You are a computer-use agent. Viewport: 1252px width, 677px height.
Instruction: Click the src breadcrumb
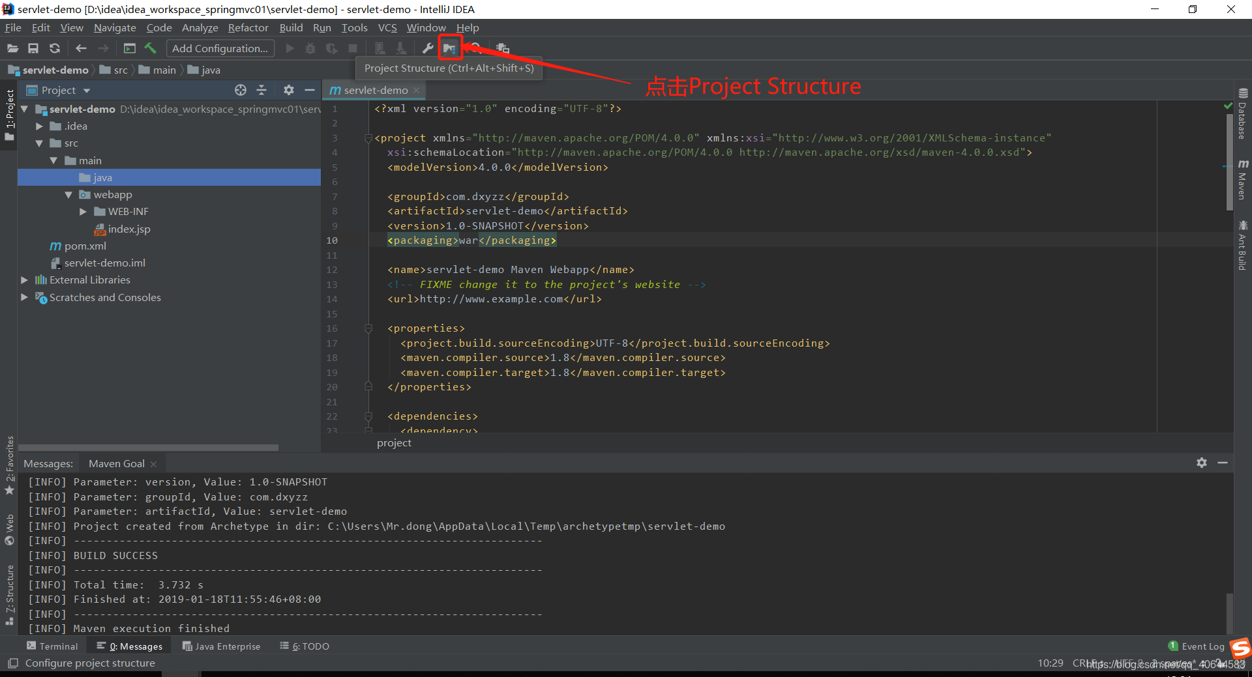coord(114,70)
